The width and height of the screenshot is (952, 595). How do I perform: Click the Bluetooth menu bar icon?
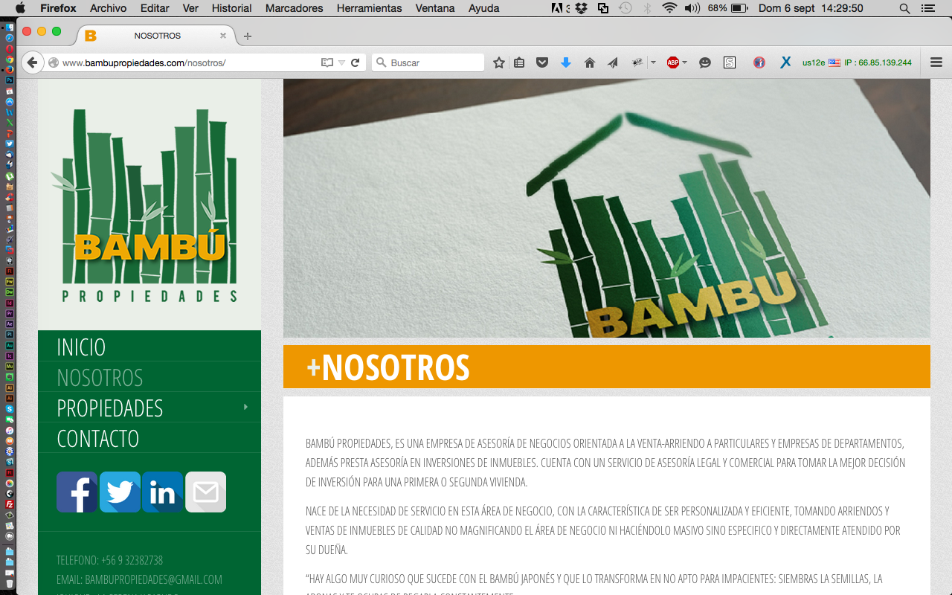pos(647,8)
